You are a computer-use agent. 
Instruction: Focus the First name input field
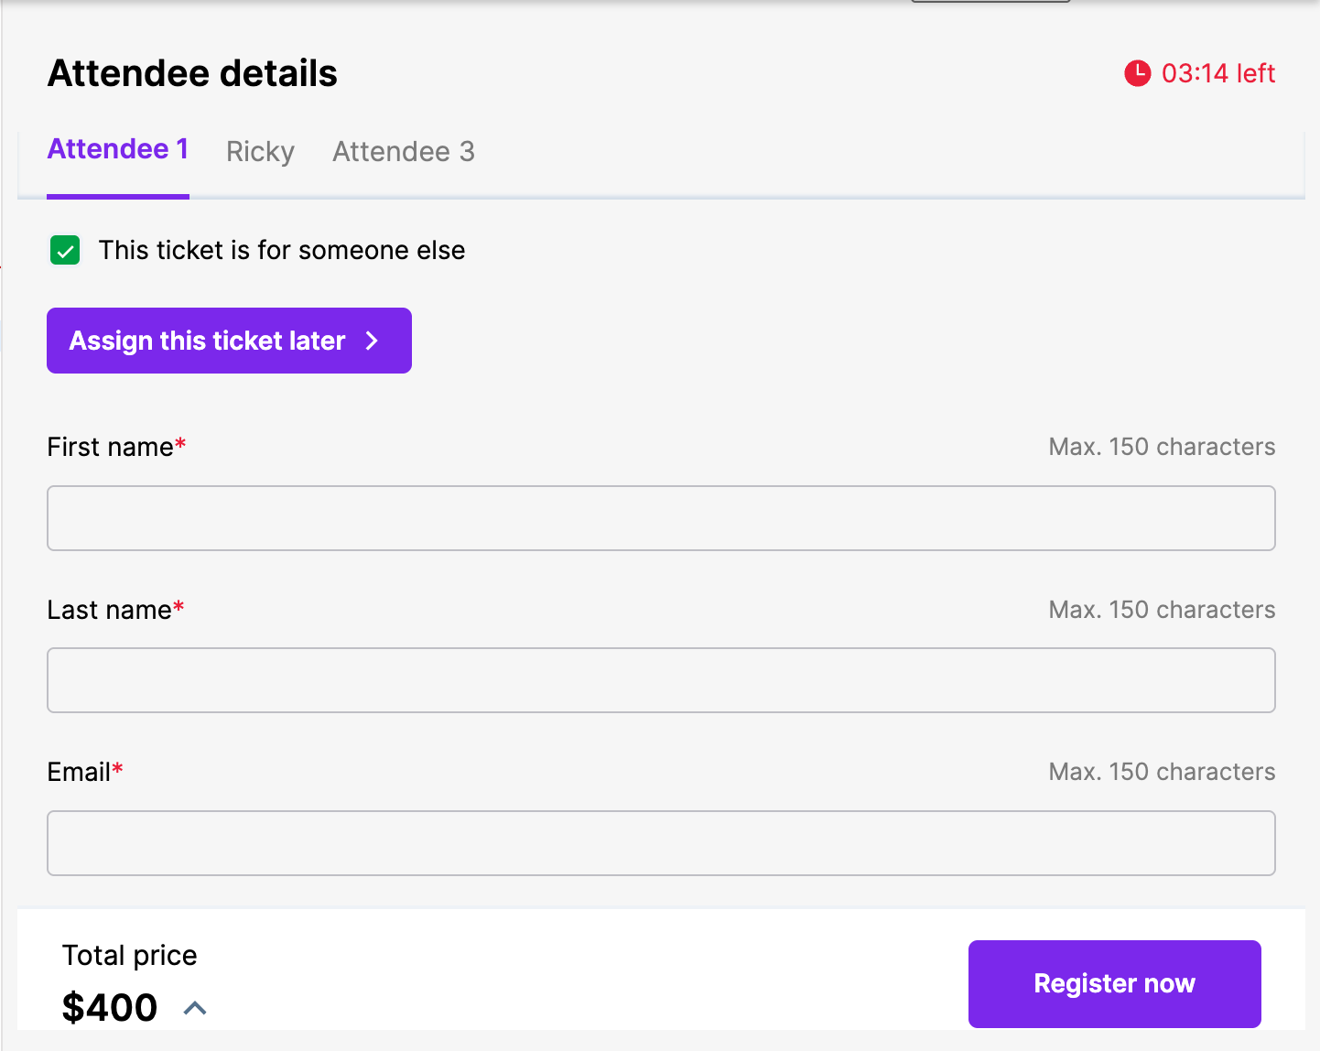(x=661, y=518)
